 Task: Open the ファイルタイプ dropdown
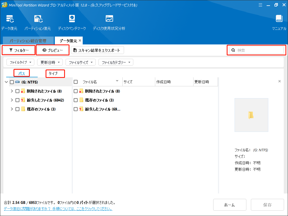[20, 62]
